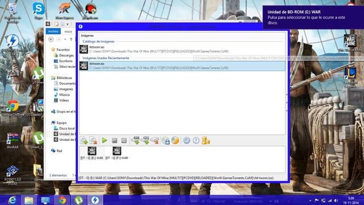Open DAEMON Tools Preferences gear
This screenshot has height=205, width=364.
186,141
